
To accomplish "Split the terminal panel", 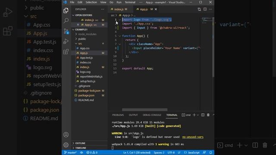I will 203,115.
